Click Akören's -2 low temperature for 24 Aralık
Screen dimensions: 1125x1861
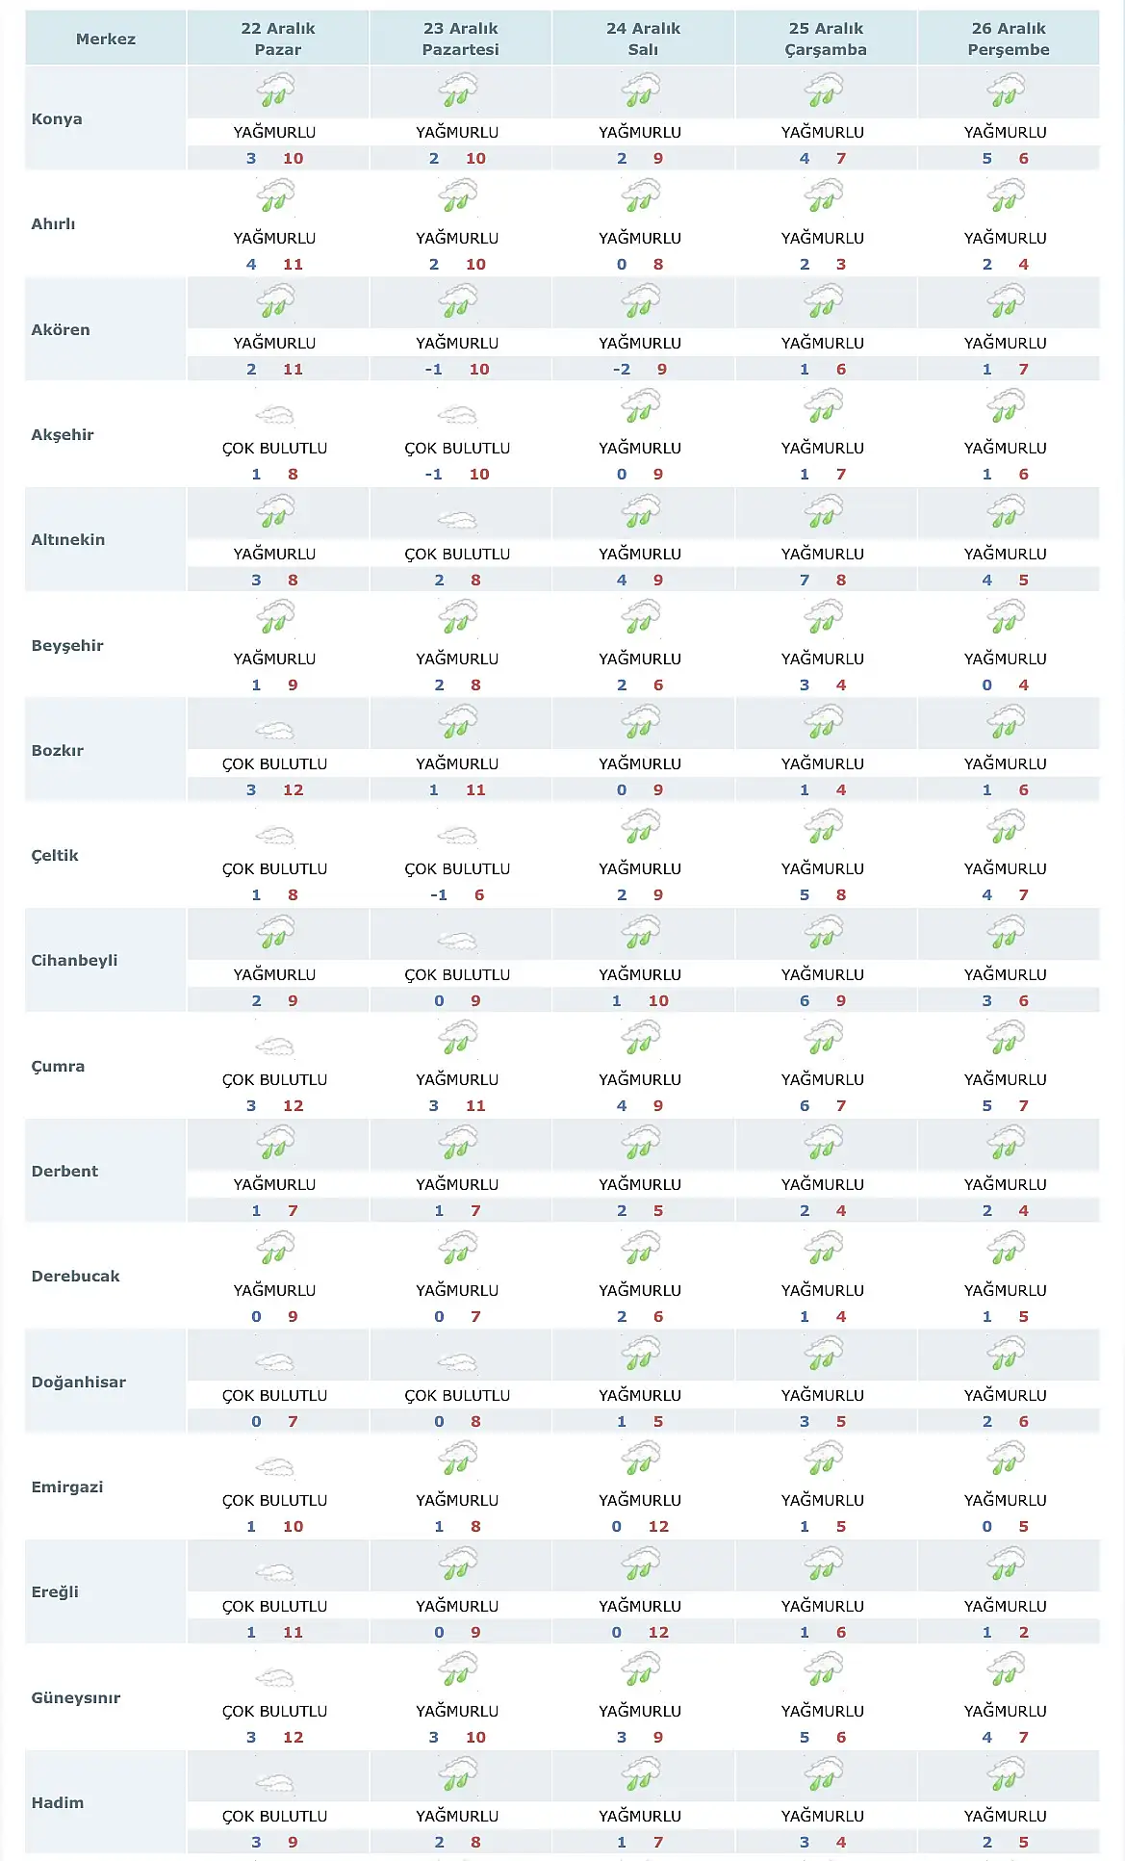click(x=622, y=369)
